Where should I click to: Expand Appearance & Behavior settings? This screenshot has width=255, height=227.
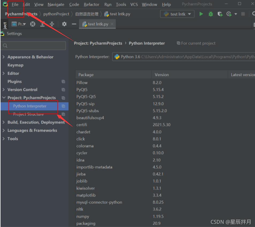click(3, 57)
